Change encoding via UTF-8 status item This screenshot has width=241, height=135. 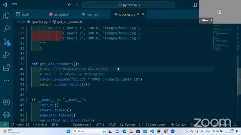100,124
